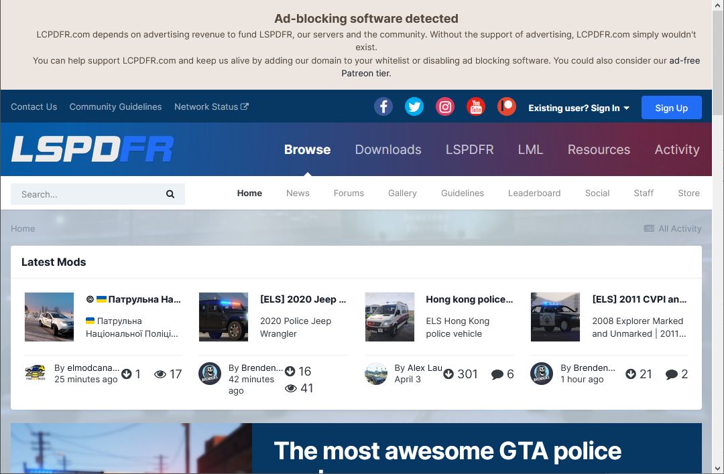Open the Patreon icon
Viewport: 724px width, 474px height.
tap(507, 107)
